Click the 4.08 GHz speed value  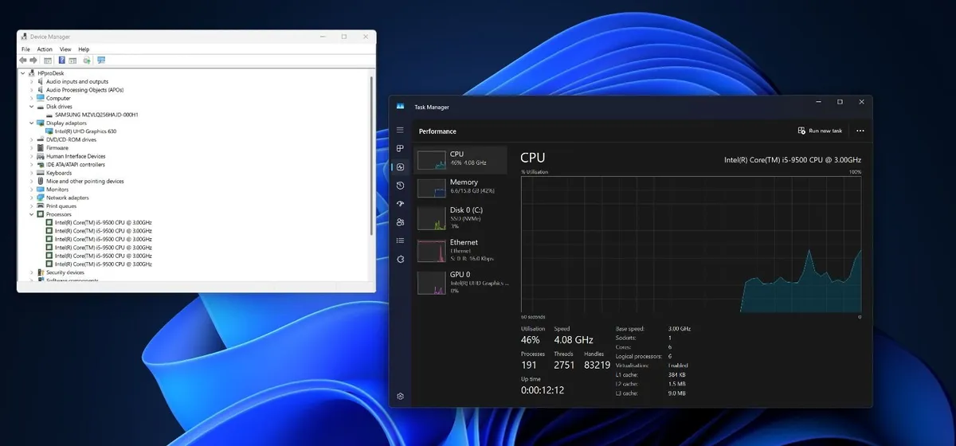point(572,340)
